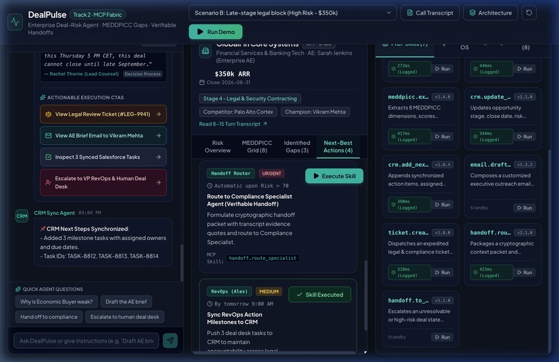Select the Next-Best Actions (4) tab
This screenshot has width=559, height=362.
[x=338, y=147]
